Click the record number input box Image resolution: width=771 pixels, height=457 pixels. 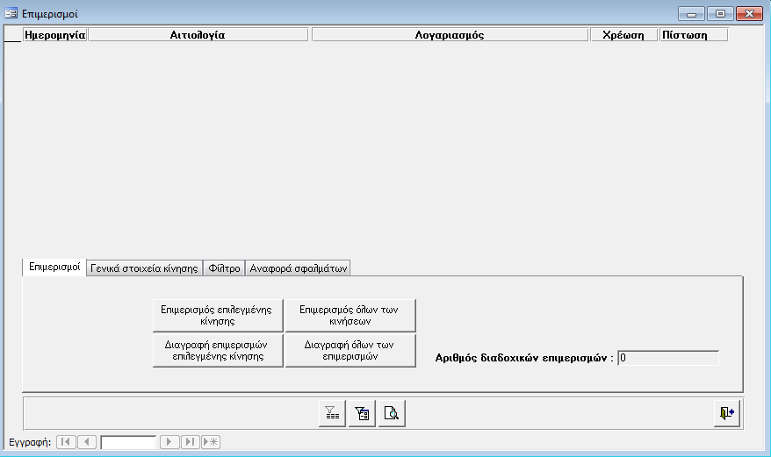(x=128, y=442)
